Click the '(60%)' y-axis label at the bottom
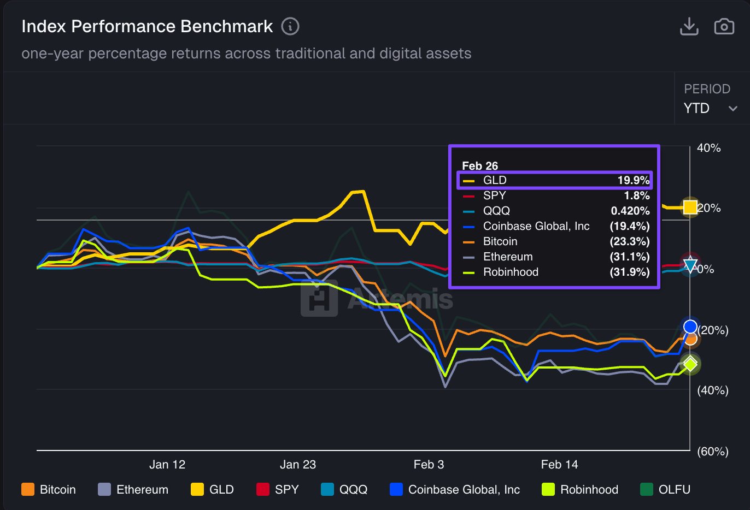Screen dimensions: 750x510 click(x=713, y=452)
